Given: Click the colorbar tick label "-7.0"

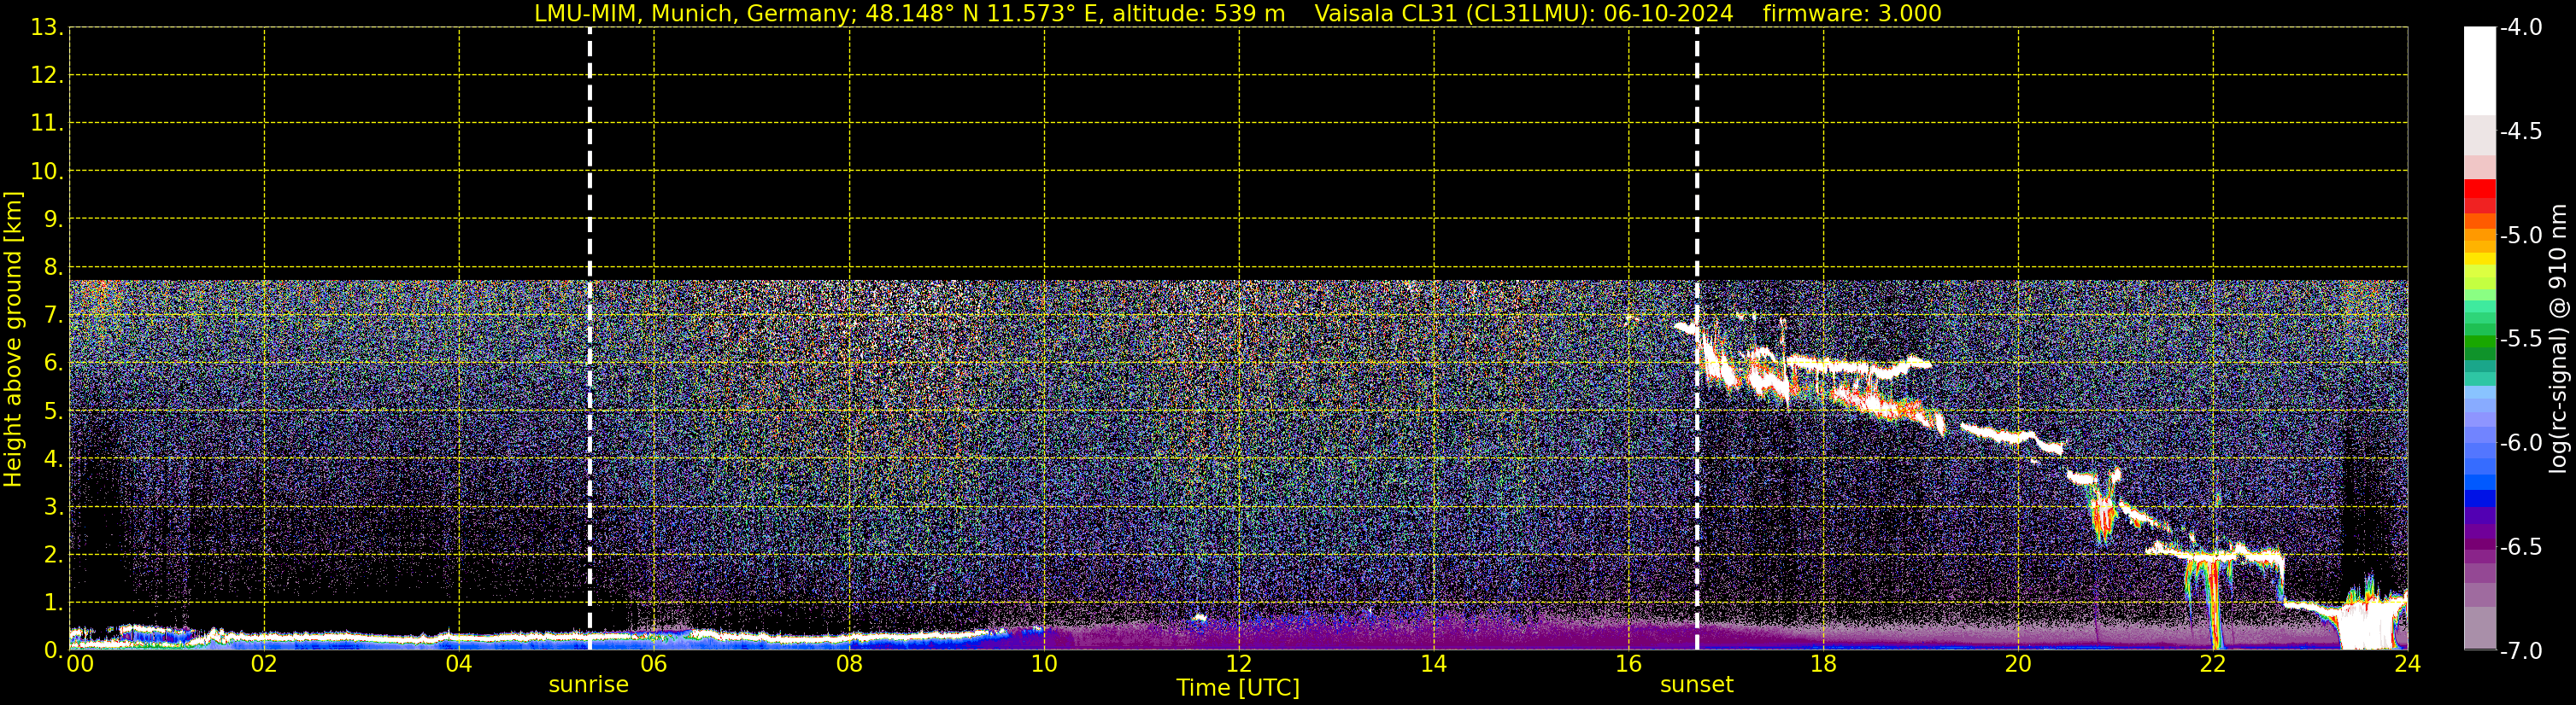Looking at the screenshot, I should (x=2520, y=651).
